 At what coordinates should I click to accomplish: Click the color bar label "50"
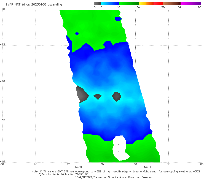(x=163, y=7)
